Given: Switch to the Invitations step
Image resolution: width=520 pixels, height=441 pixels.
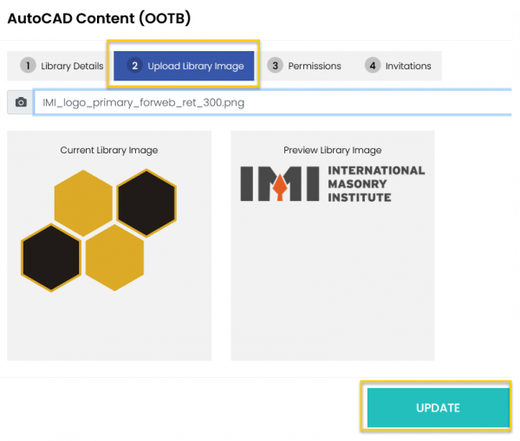Looking at the screenshot, I should coord(398,66).
